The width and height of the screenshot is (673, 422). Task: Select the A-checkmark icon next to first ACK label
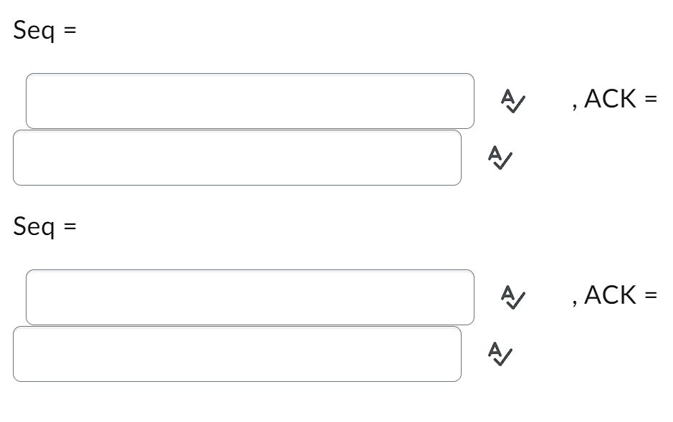click(x=512, y=100)
